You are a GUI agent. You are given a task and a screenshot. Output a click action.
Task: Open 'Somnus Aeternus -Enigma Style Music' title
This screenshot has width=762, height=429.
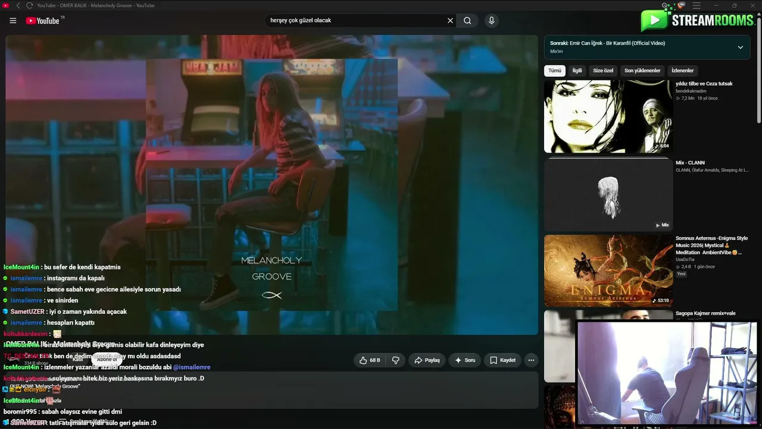click(712, 245)
